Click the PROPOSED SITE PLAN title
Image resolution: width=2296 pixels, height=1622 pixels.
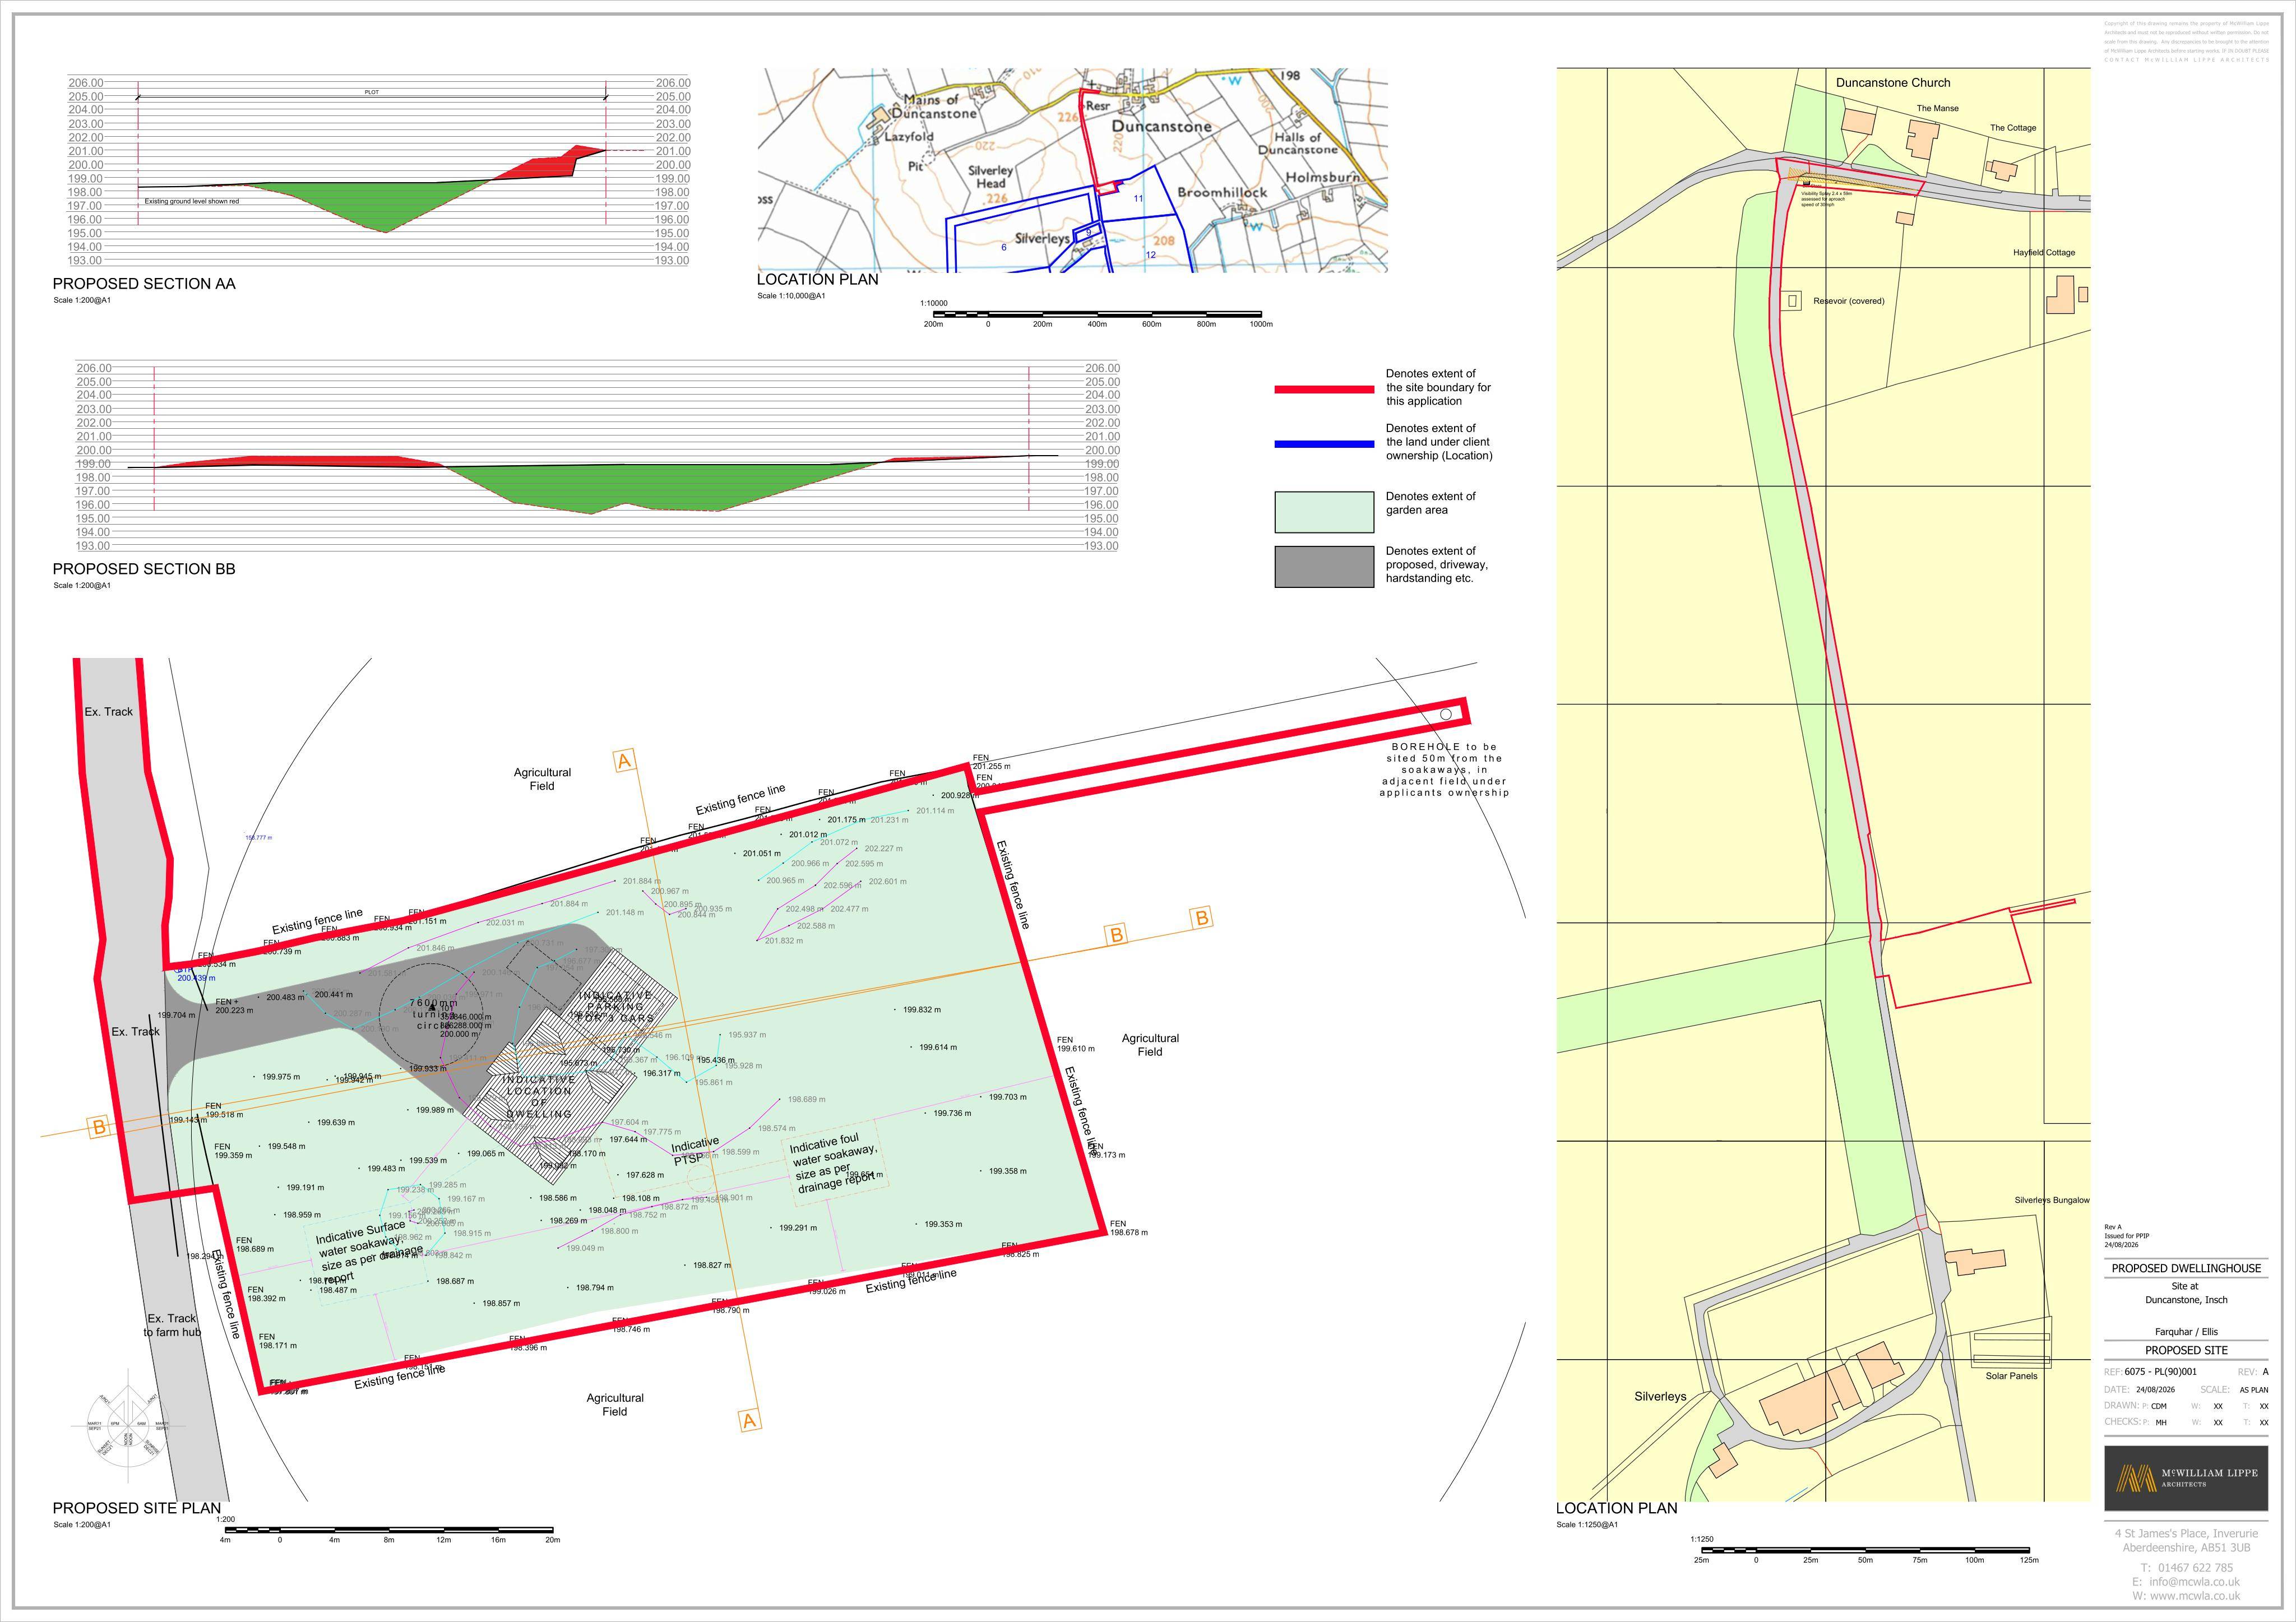coord(137,1508)
